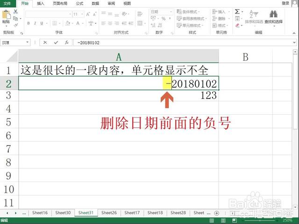299x224 pixels.
Task: Click the Fill Color bucket icon
Action: (67, 23)
